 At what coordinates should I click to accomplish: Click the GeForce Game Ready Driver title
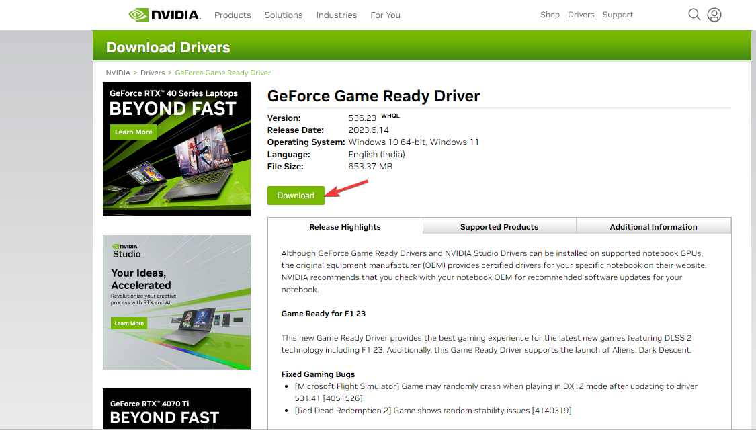pyautogui.click(x=374, y=96)
